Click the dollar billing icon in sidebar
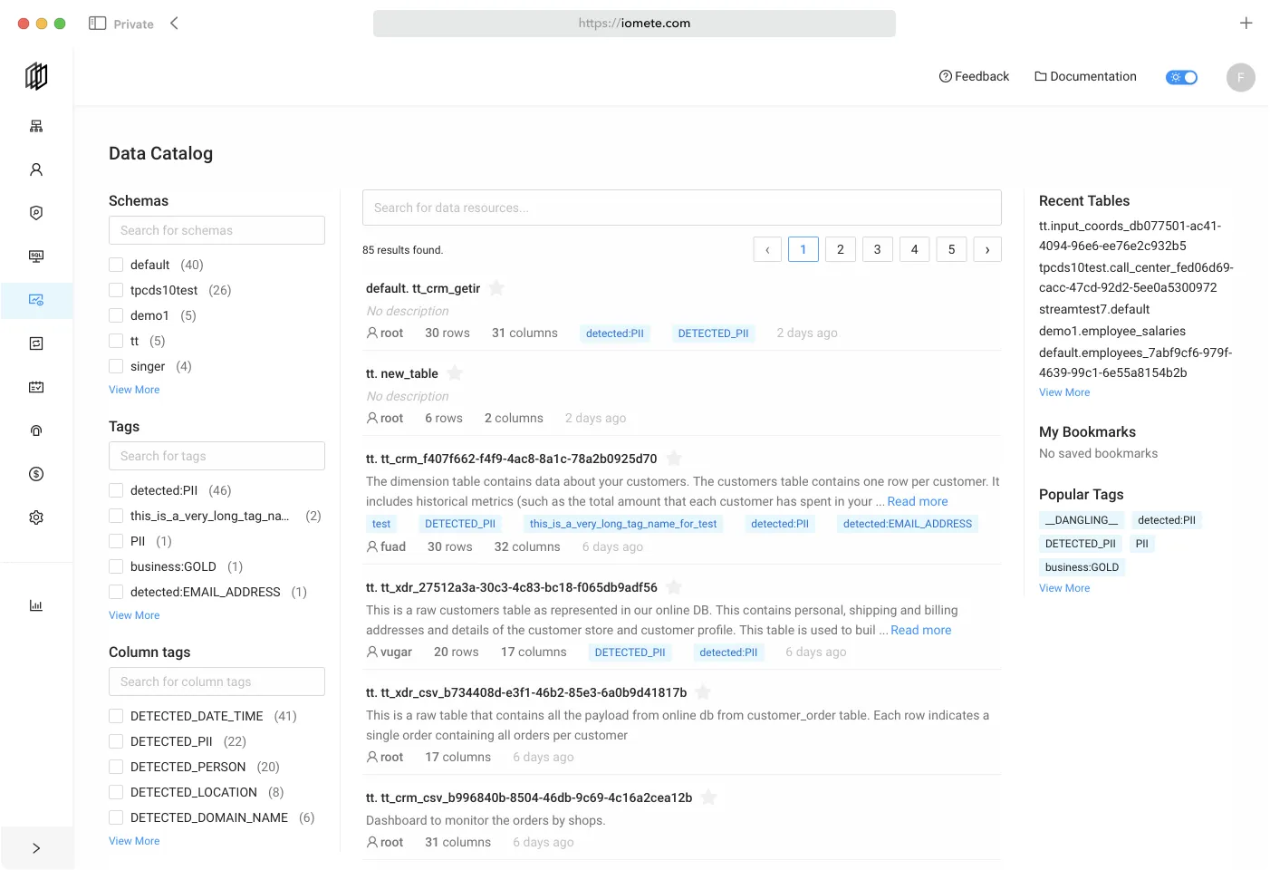The width and height of the screenshot is (1270, 870). [x=36, y=474]
